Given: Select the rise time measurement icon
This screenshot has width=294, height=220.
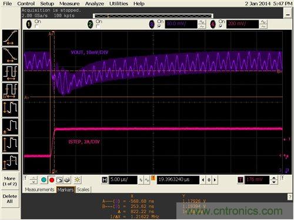Looking at the screenshot, I should (10, 38).
